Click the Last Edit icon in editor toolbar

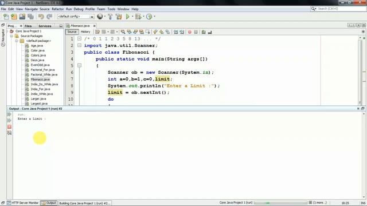(x=97, y=32)
